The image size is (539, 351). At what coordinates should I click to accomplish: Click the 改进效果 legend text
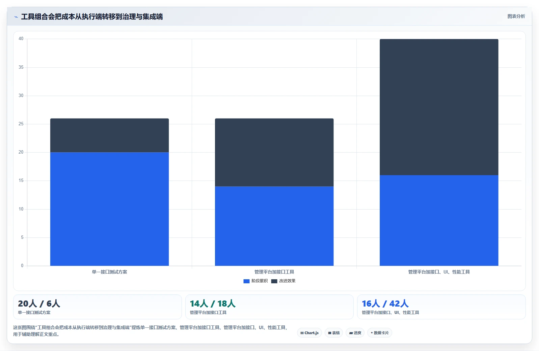[x=287, y=281]
